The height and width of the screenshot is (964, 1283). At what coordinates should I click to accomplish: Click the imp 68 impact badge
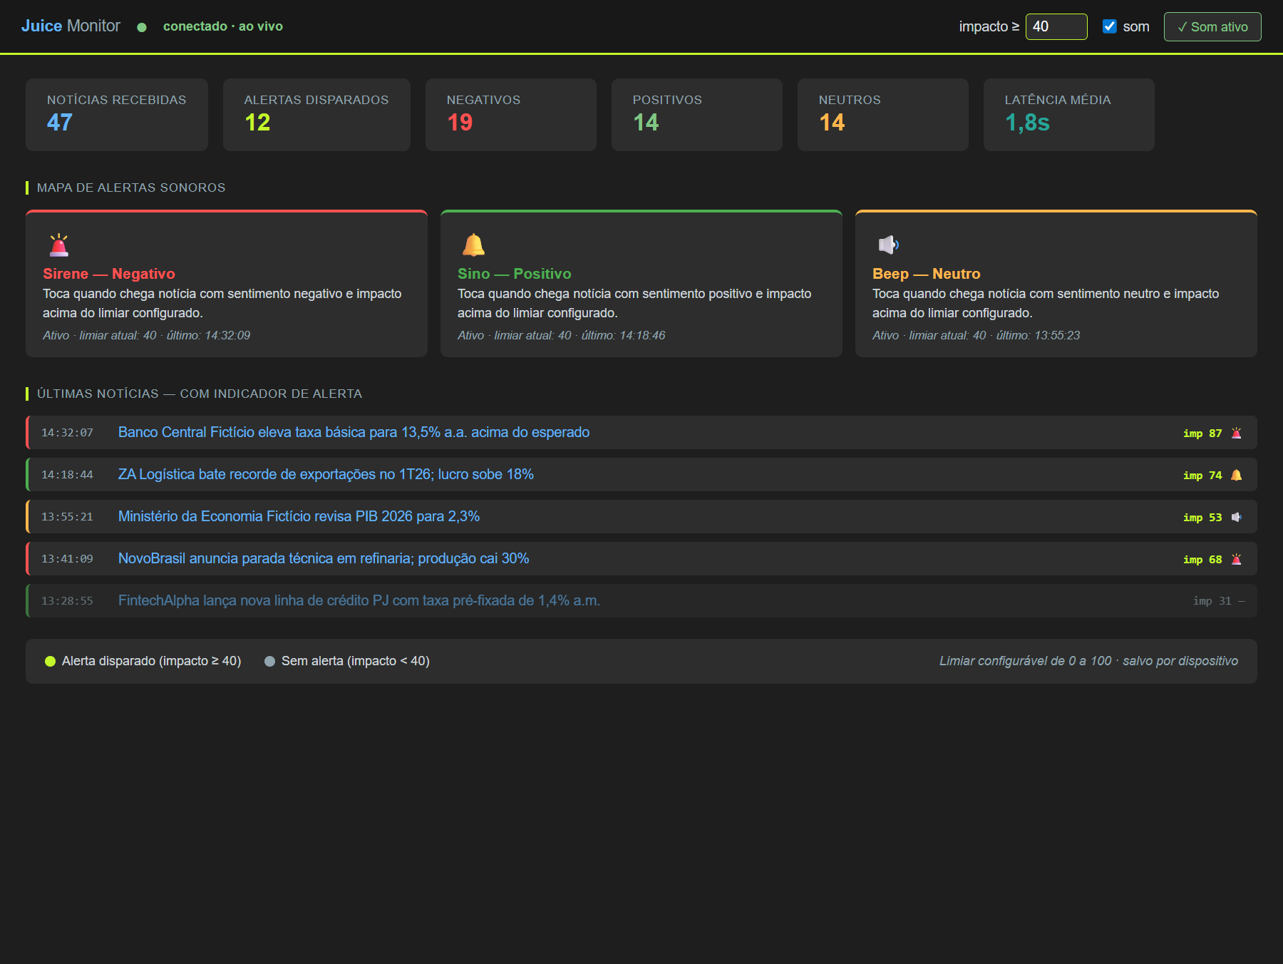[x=1202, y=559]
